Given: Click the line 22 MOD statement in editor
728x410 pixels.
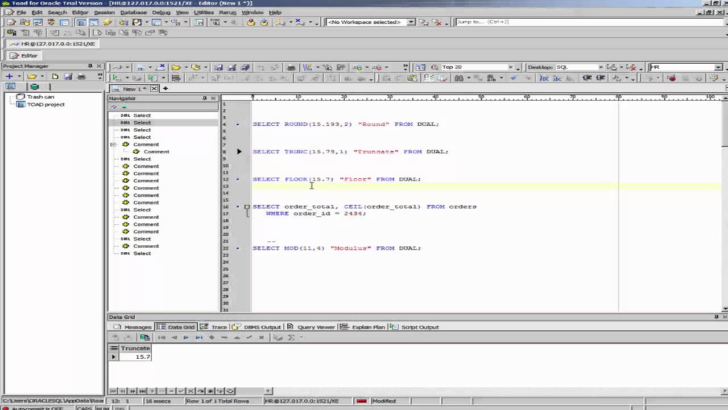Looking at the screenshot, I should [x=337, y=248].
